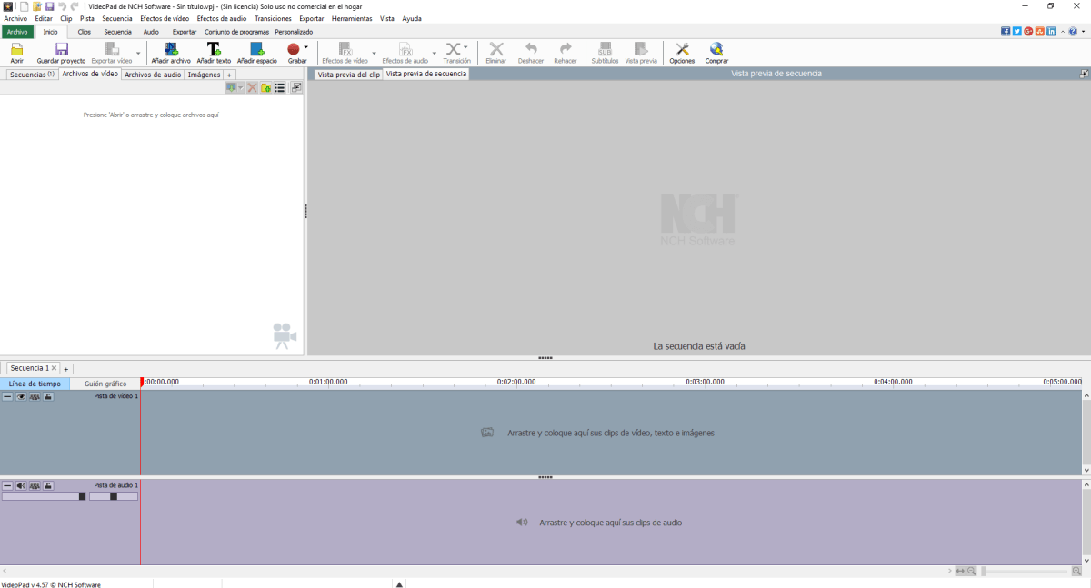Collapse ribbon with caret near help
Screen dimensions: 1091x588
(1063, 32)
